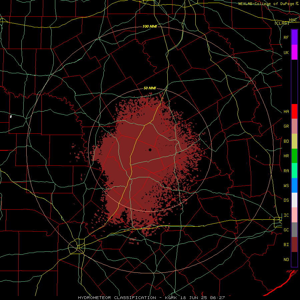Click the 06:27 timestamp

pos(218,298)
